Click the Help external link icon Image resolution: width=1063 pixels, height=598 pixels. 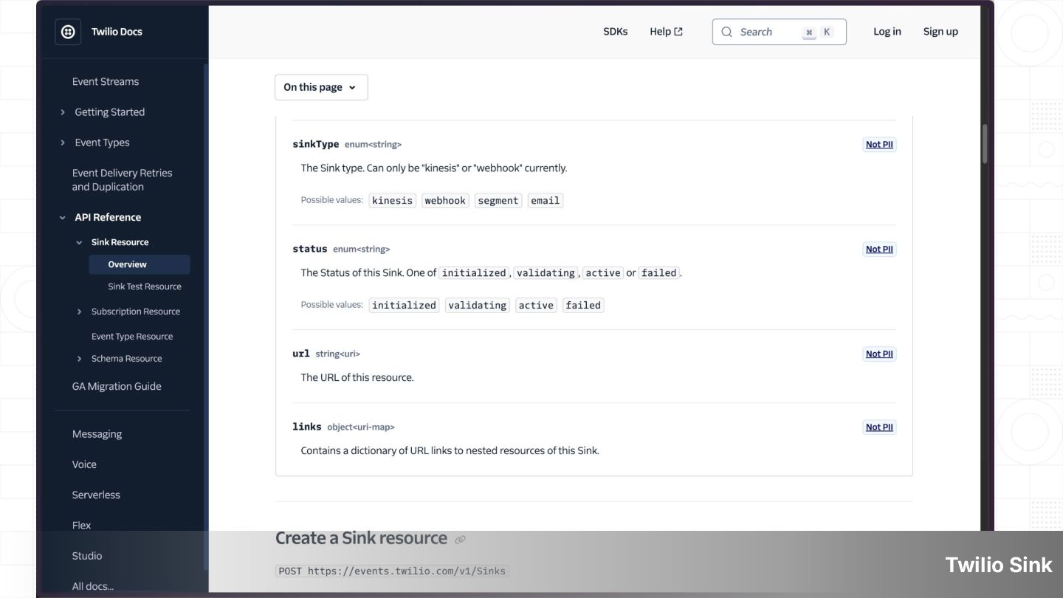678,32
